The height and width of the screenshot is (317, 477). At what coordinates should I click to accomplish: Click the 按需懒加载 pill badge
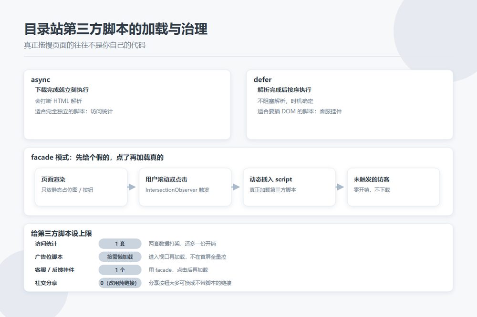(120, 257)
